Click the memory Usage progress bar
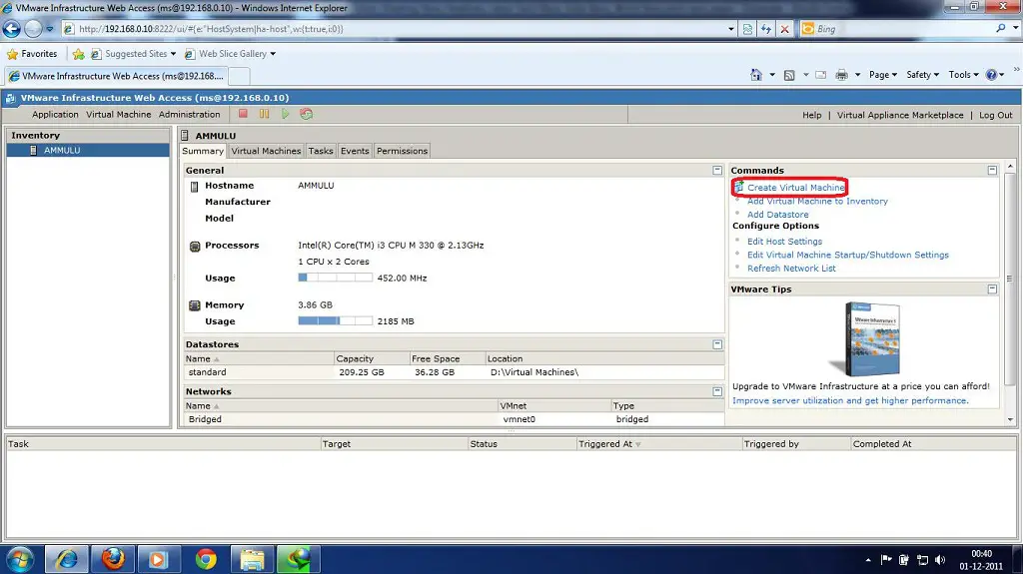This screenshot has height=574, width=1023. [x=336, y=320]
